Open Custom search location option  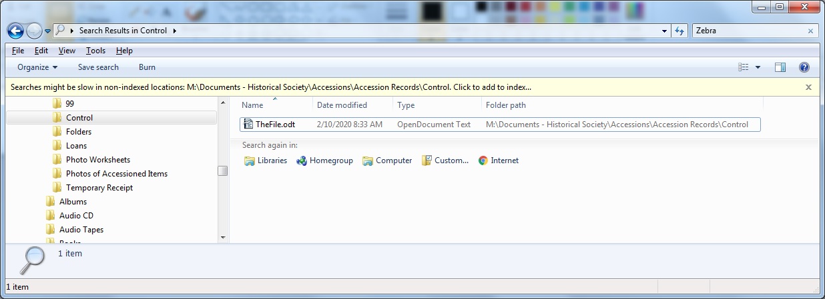pyautogui.click(x=445, y=160)
